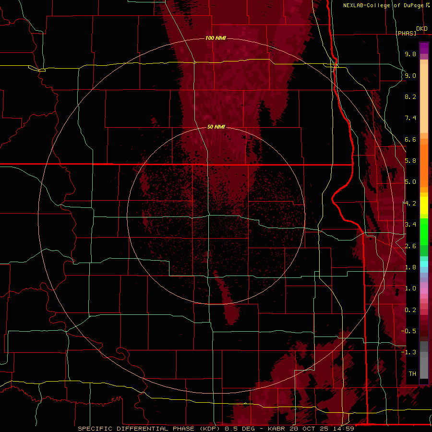Screen dimensions: 432x432
Task: Click the [PHAS] units label
Action: coord(406,33)
